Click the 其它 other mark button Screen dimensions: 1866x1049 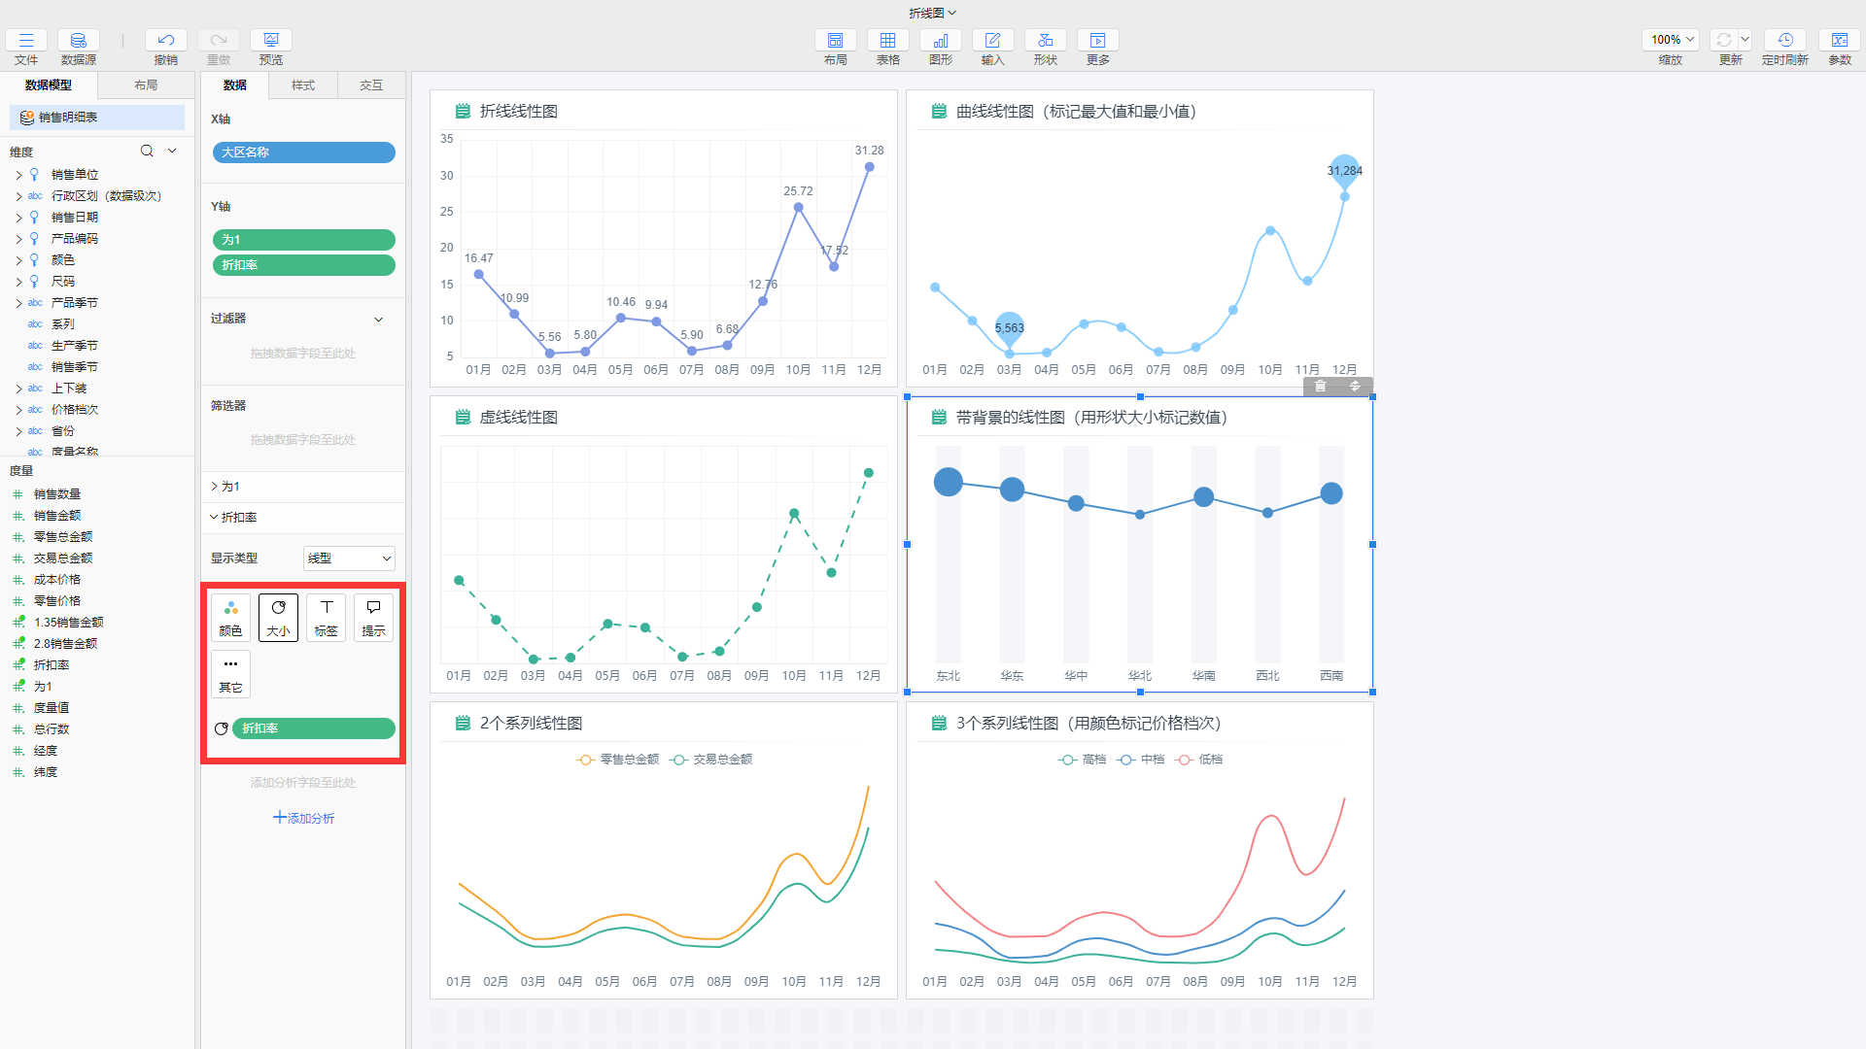(x=231, y=674)
